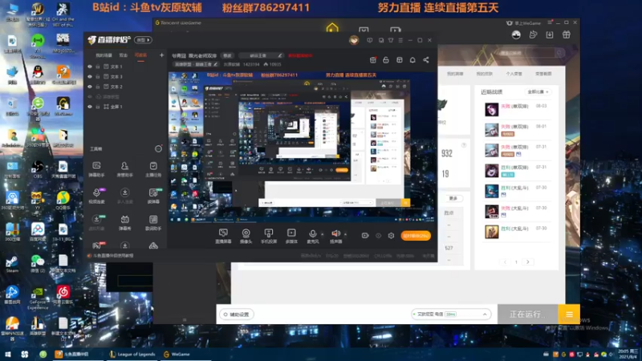Show the hidden greyed-out source layer

click(x=90, y=97)
